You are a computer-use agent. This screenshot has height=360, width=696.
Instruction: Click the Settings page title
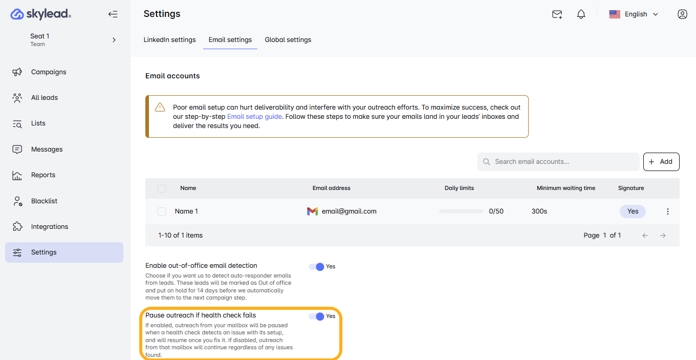(x=162, y=14)
